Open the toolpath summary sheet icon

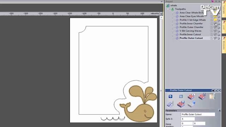click(x=212, y=96)
